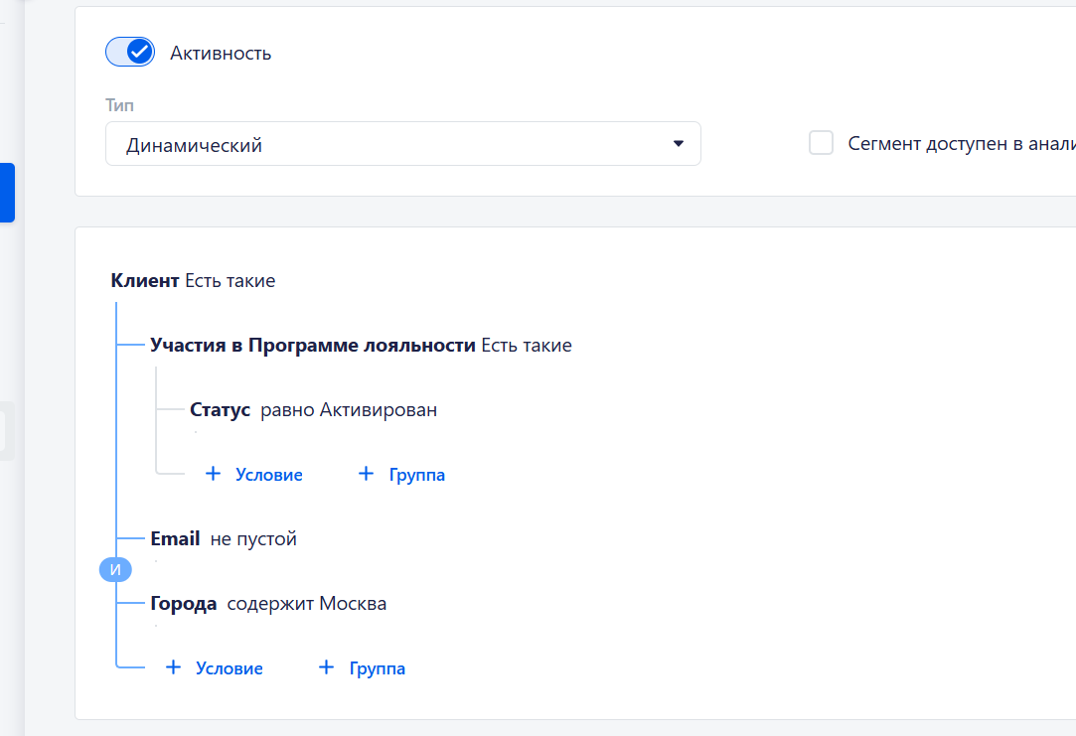This screenshot has height=736, width=1076.
Task: Click the равно Активирован value
Action: tap(349, 410)
